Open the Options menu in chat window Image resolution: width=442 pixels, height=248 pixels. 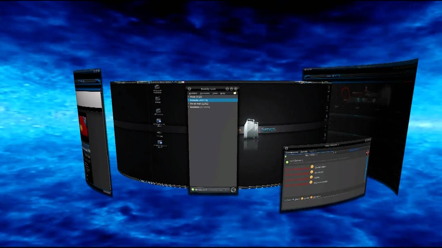[304, 152]
